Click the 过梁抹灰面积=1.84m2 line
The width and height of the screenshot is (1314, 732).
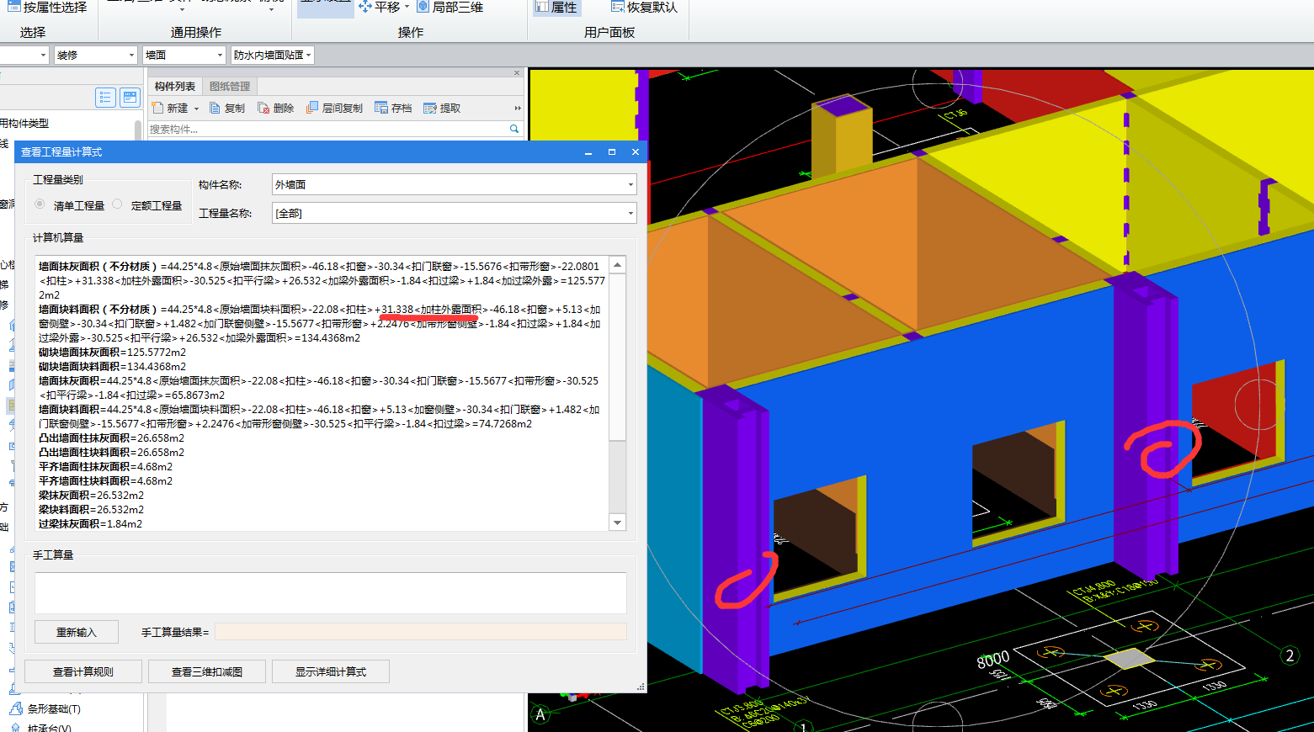click(x=90, y=523)
